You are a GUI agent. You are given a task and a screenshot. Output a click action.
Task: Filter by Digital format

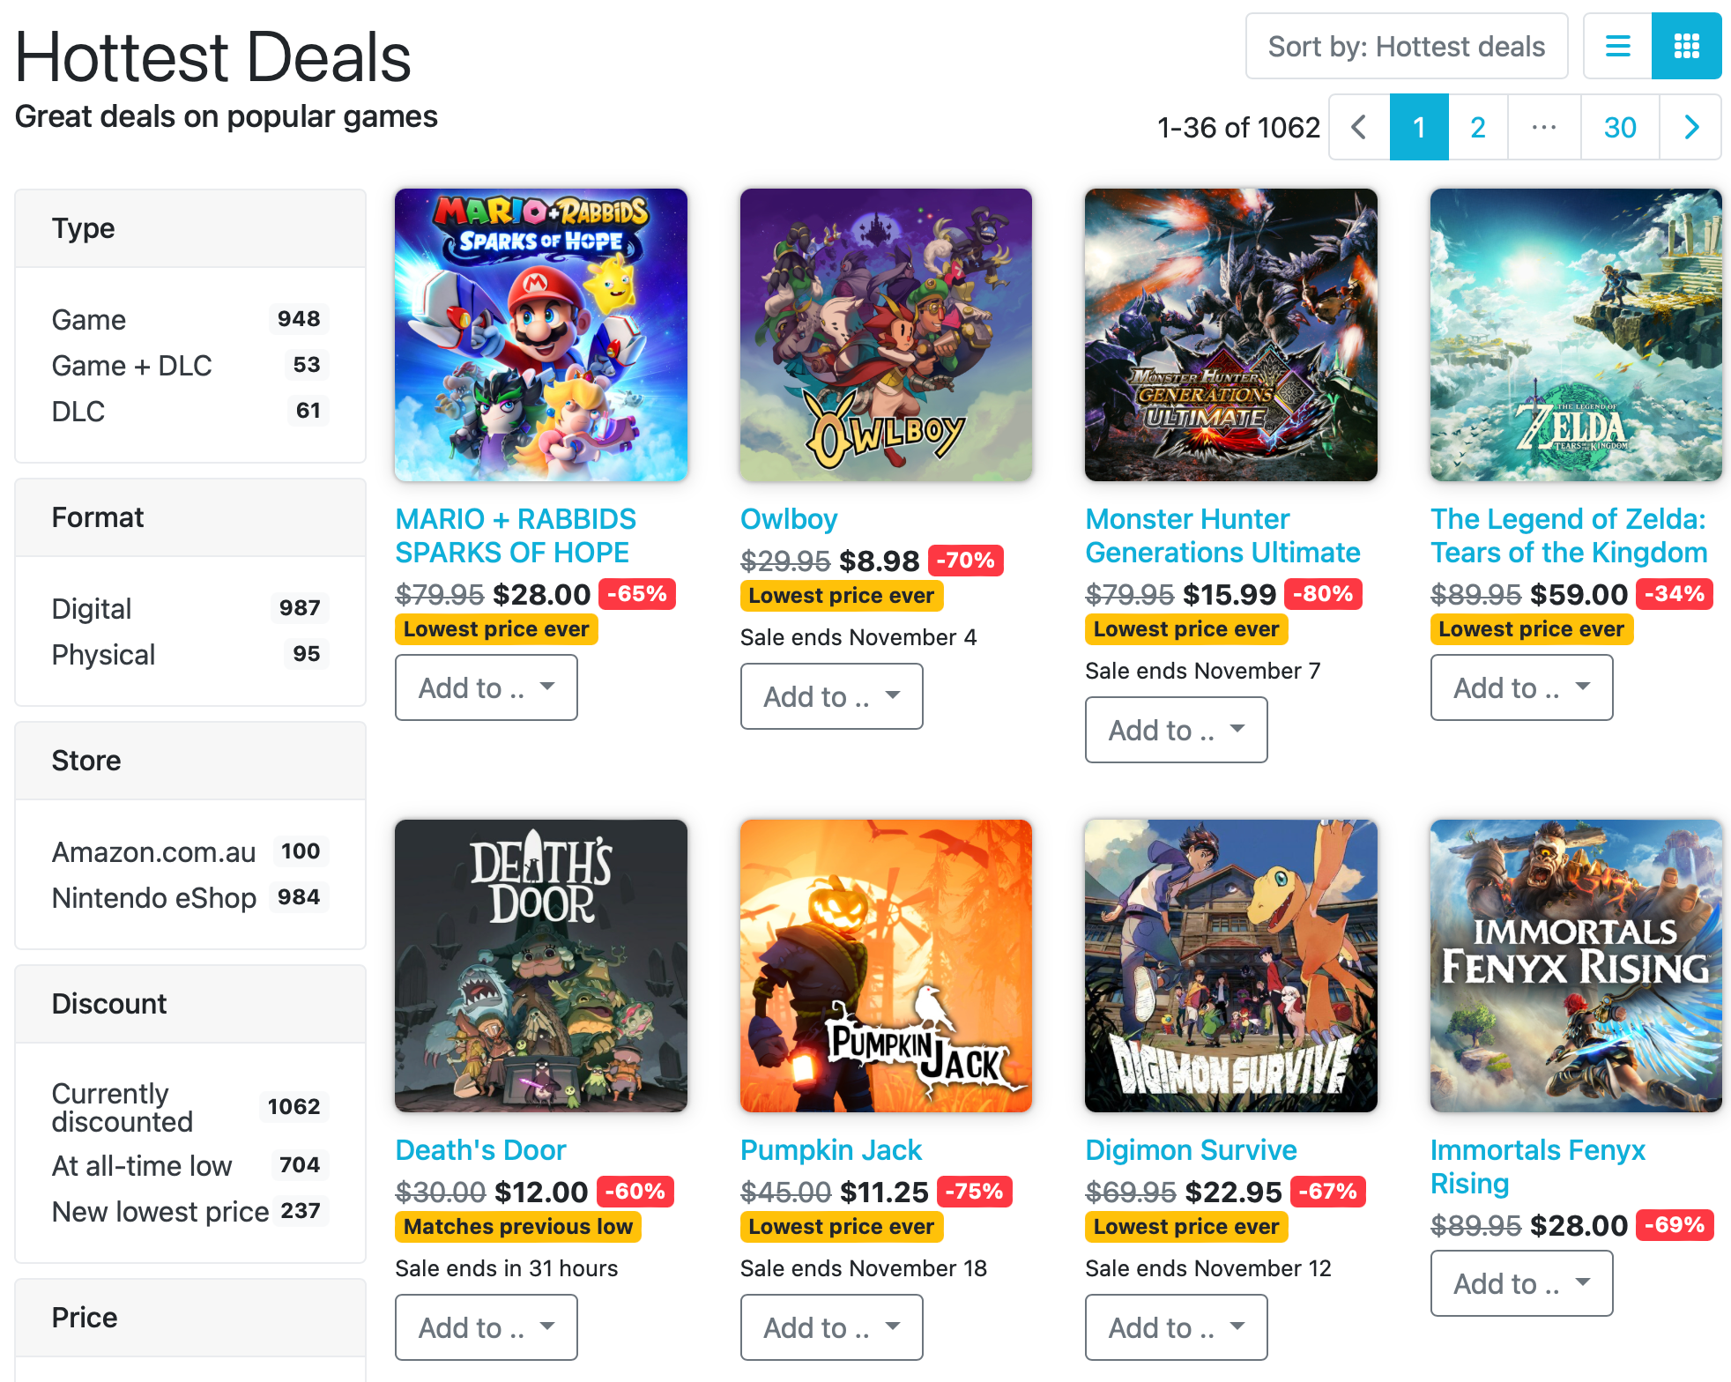92,608
